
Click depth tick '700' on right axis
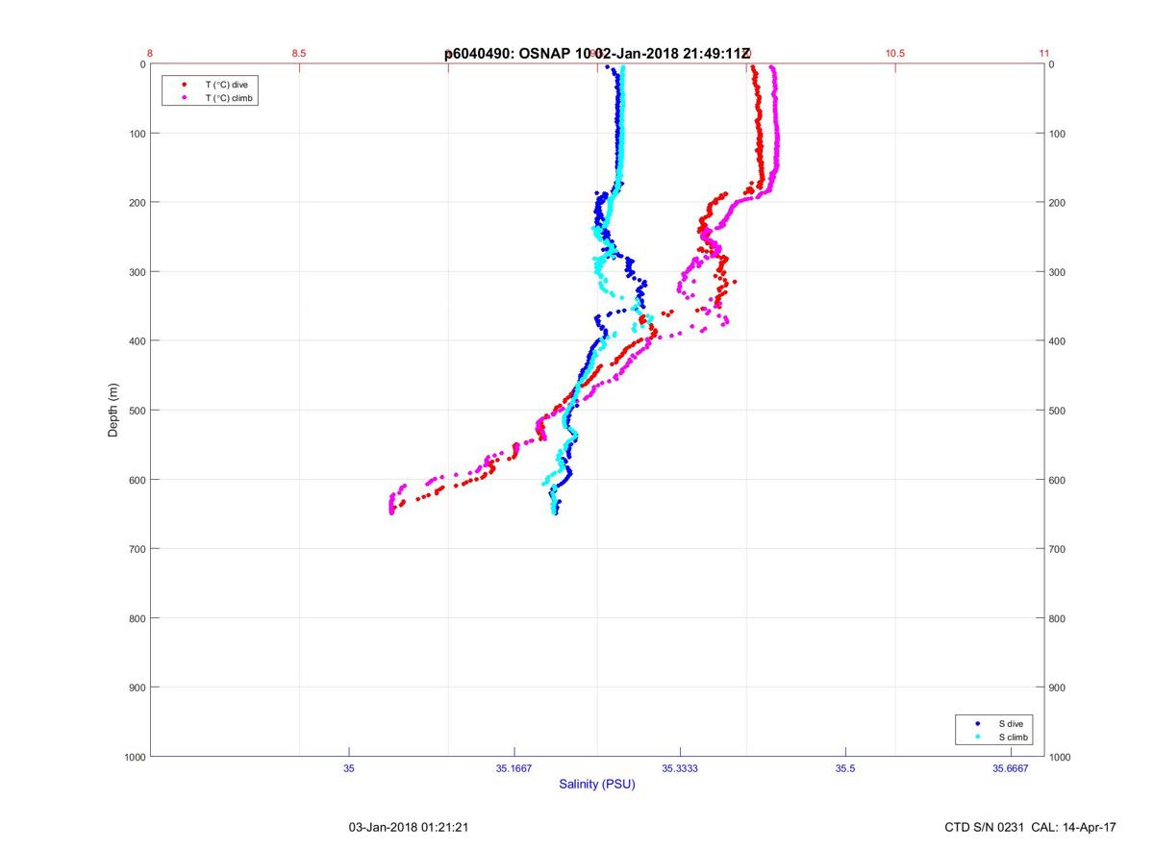[1058, 549]
